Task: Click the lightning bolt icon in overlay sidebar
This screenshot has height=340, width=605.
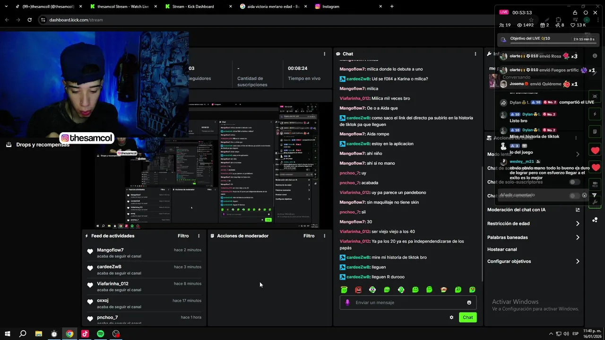Action: click(595, 114)
